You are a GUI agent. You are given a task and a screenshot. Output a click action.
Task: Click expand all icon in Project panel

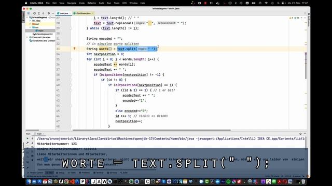pyautogui.click(x=39, y=13)
